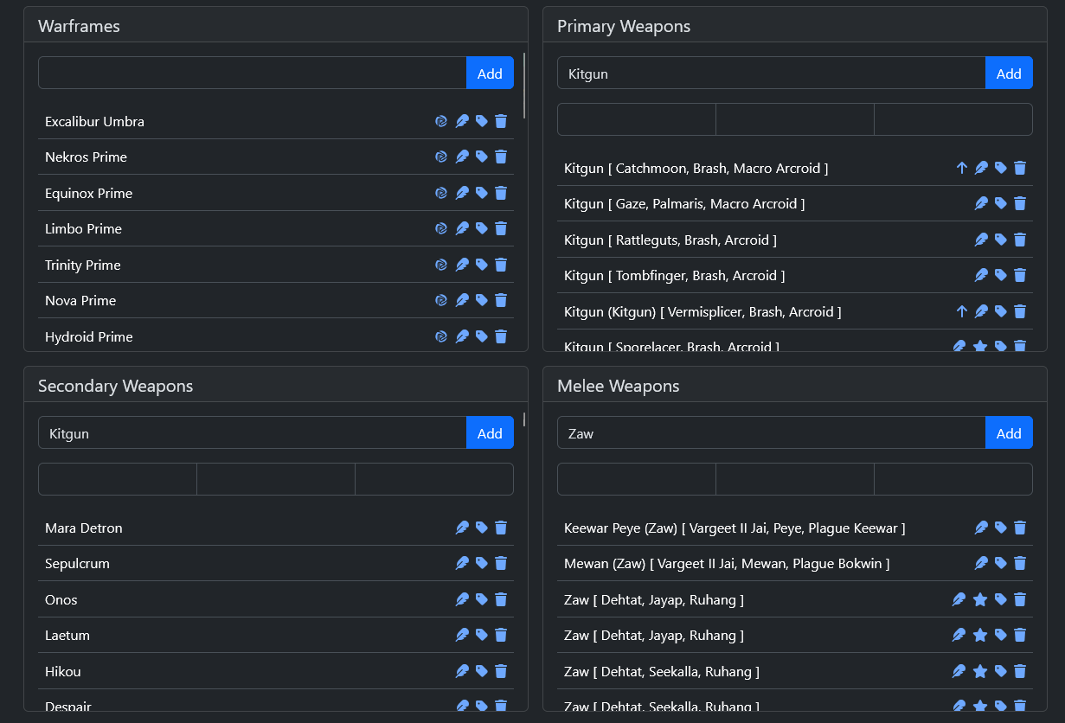Delete the Kitgun Tombfinger entry
Viewport: 1065px width, 723px height.
1020,276
